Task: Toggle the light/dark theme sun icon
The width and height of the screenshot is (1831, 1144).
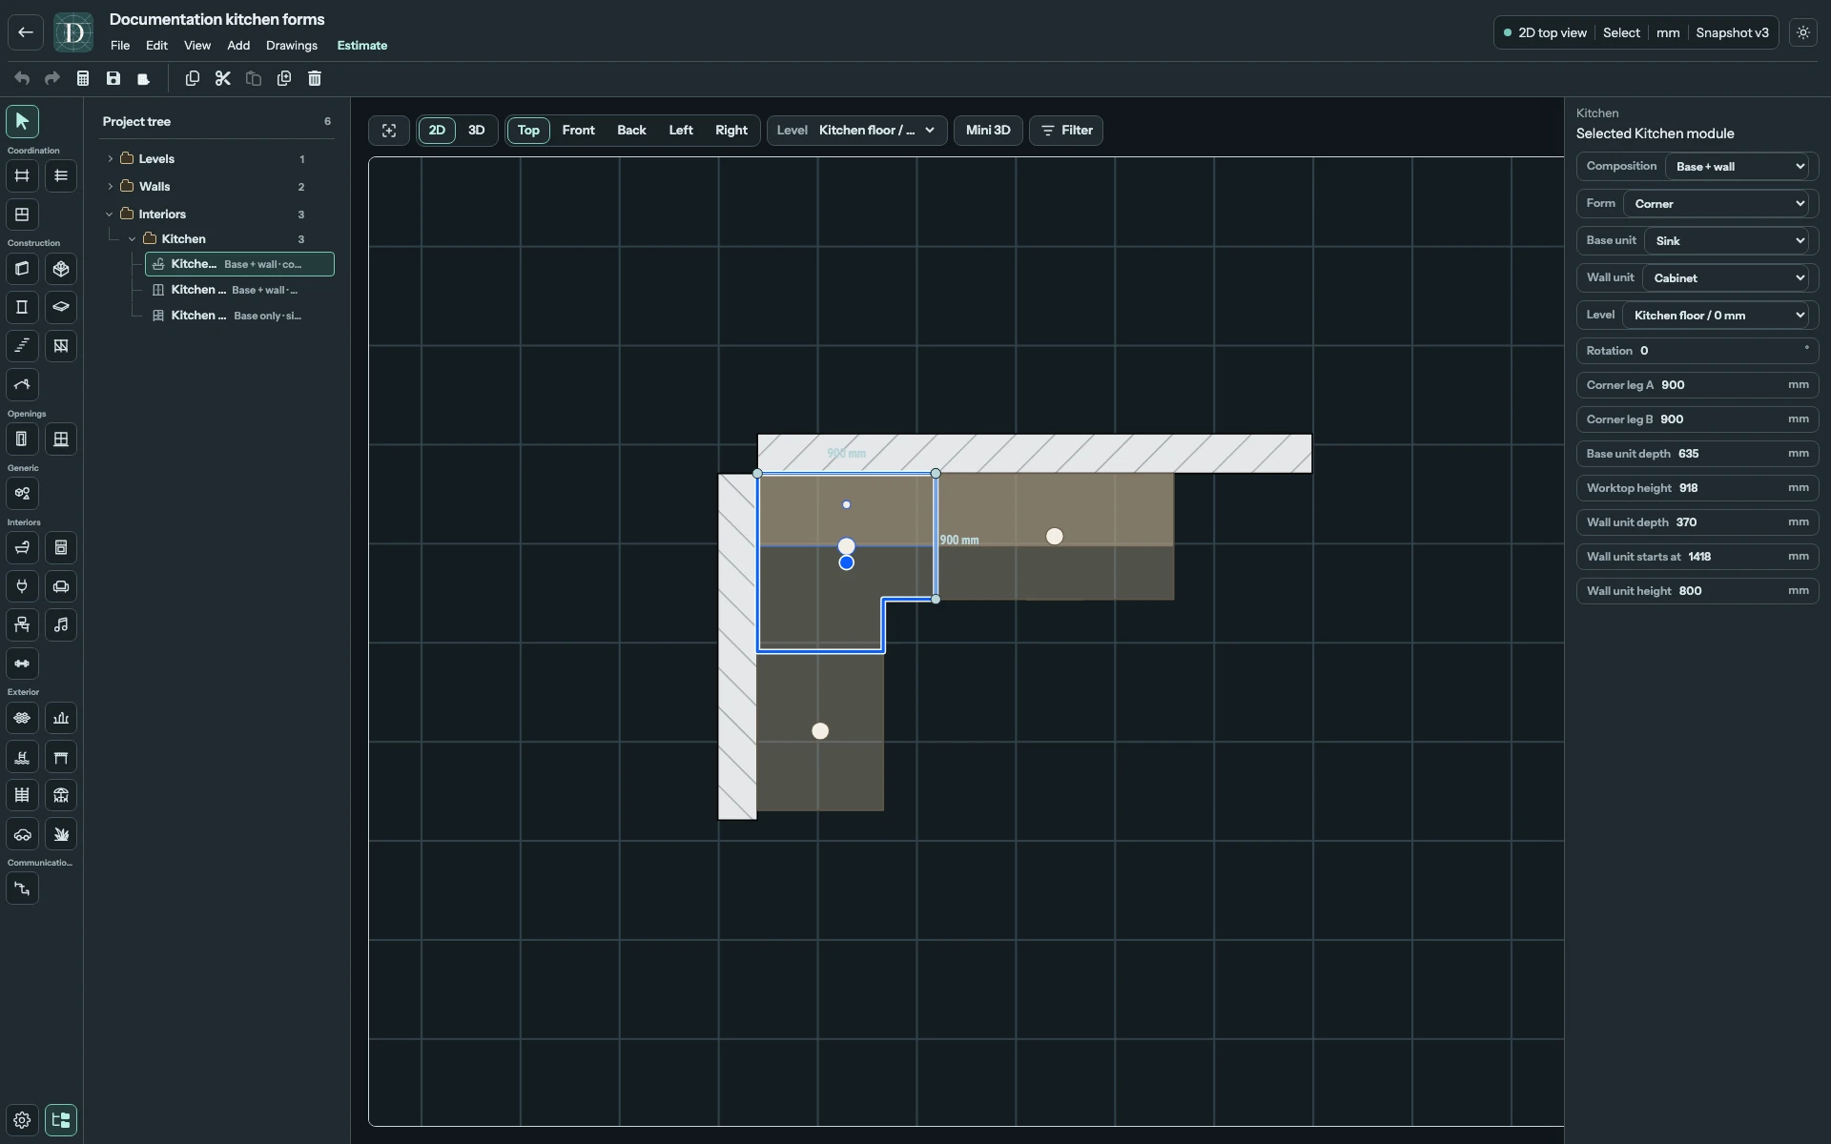Action: [1803, 32]
